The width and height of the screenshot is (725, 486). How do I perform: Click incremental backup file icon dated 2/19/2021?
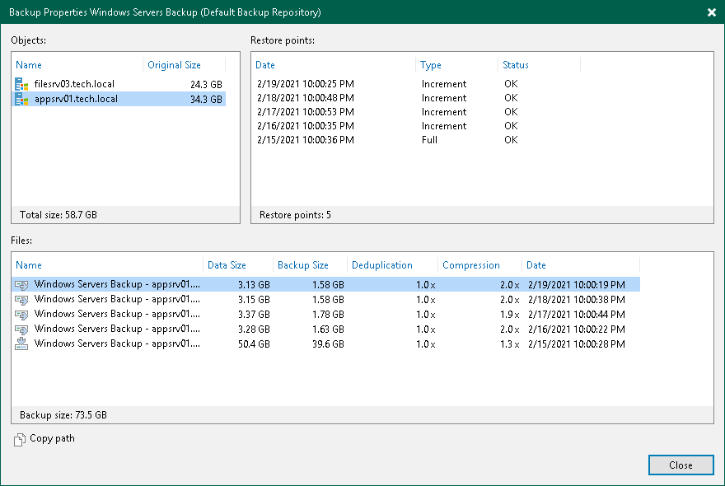[x=21, y=284]
